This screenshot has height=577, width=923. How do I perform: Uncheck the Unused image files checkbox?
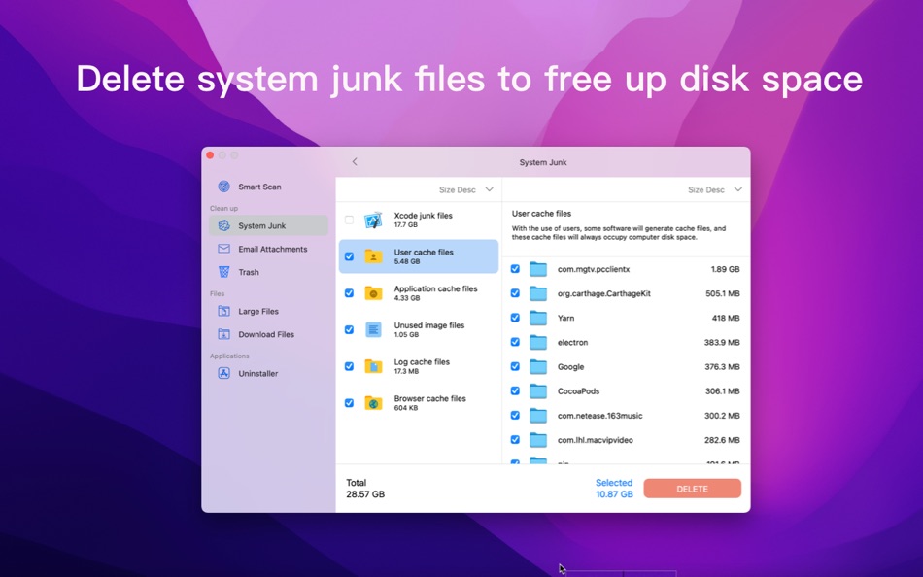coord(349,329)
